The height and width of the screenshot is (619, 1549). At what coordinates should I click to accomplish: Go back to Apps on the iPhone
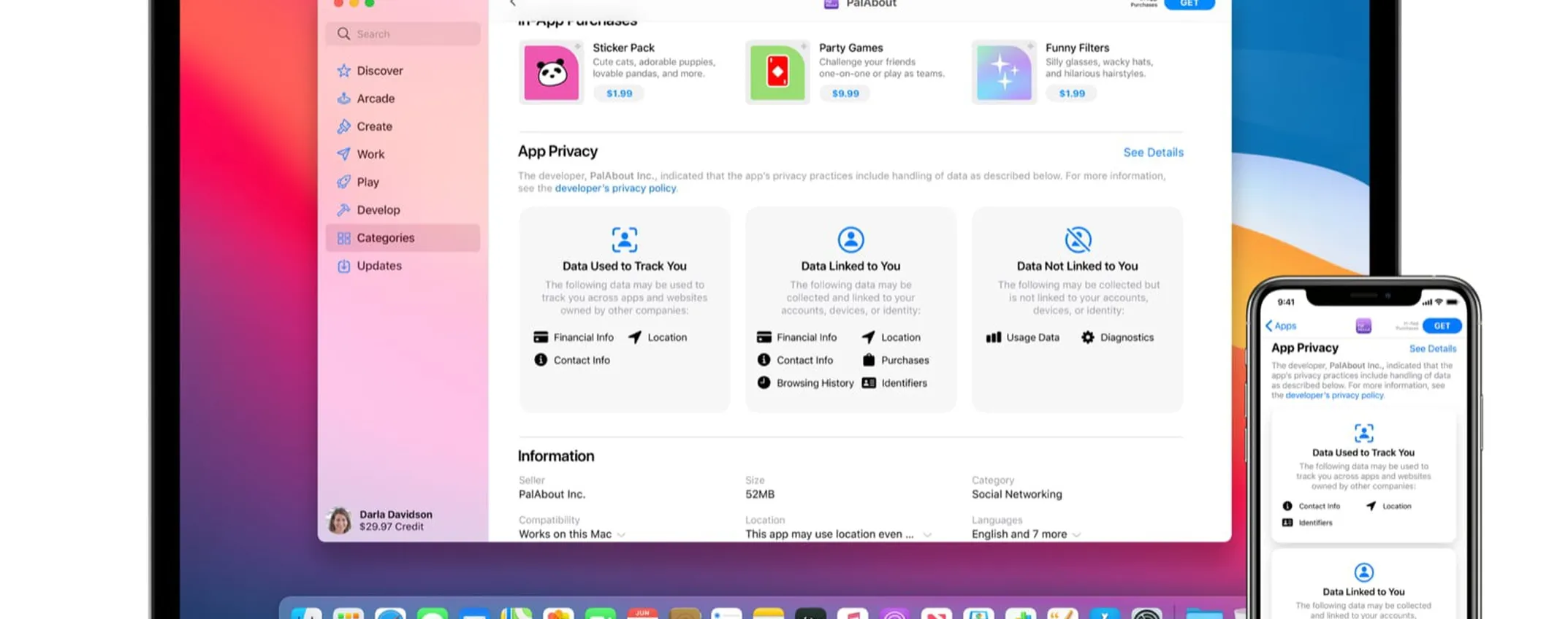[1281, 326]
